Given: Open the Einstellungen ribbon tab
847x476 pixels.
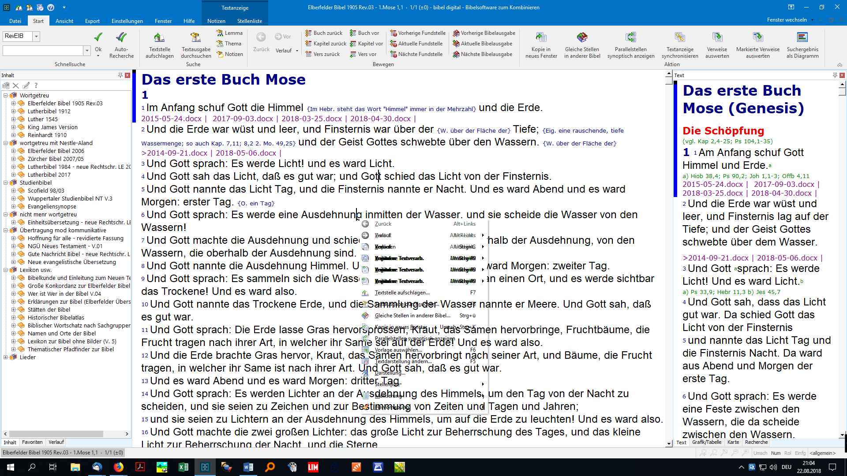Looking at the screenshot, I should point(127,21).
